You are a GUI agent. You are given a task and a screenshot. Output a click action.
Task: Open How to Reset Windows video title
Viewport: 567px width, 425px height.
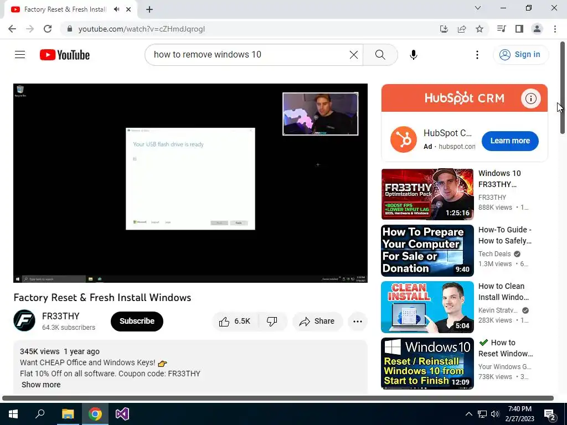pos(506,348)
